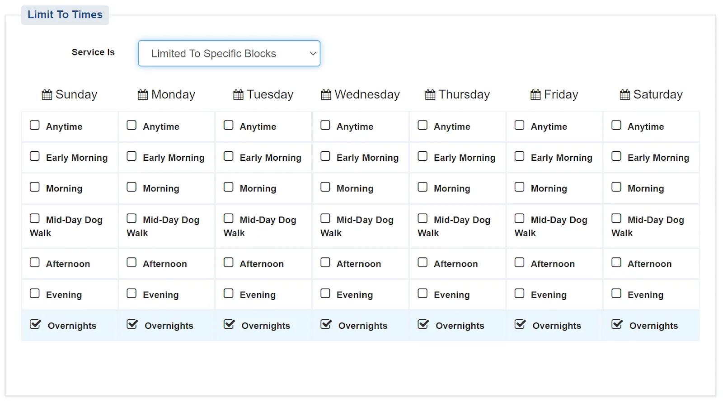Check Friday Early Morning checkbox
The height and width of the screenshot is (402, 723).
520,156
